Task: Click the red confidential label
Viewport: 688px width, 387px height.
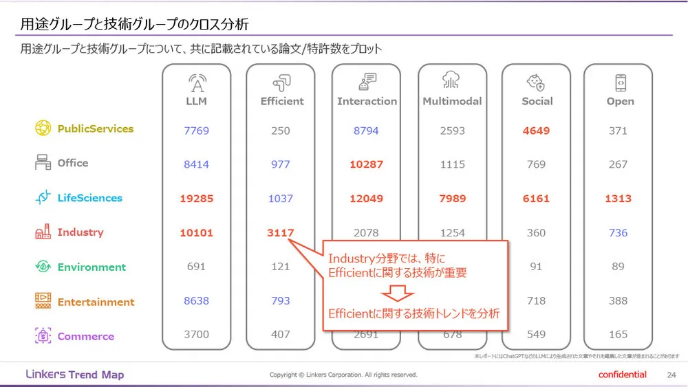Action: pos(622,375)
